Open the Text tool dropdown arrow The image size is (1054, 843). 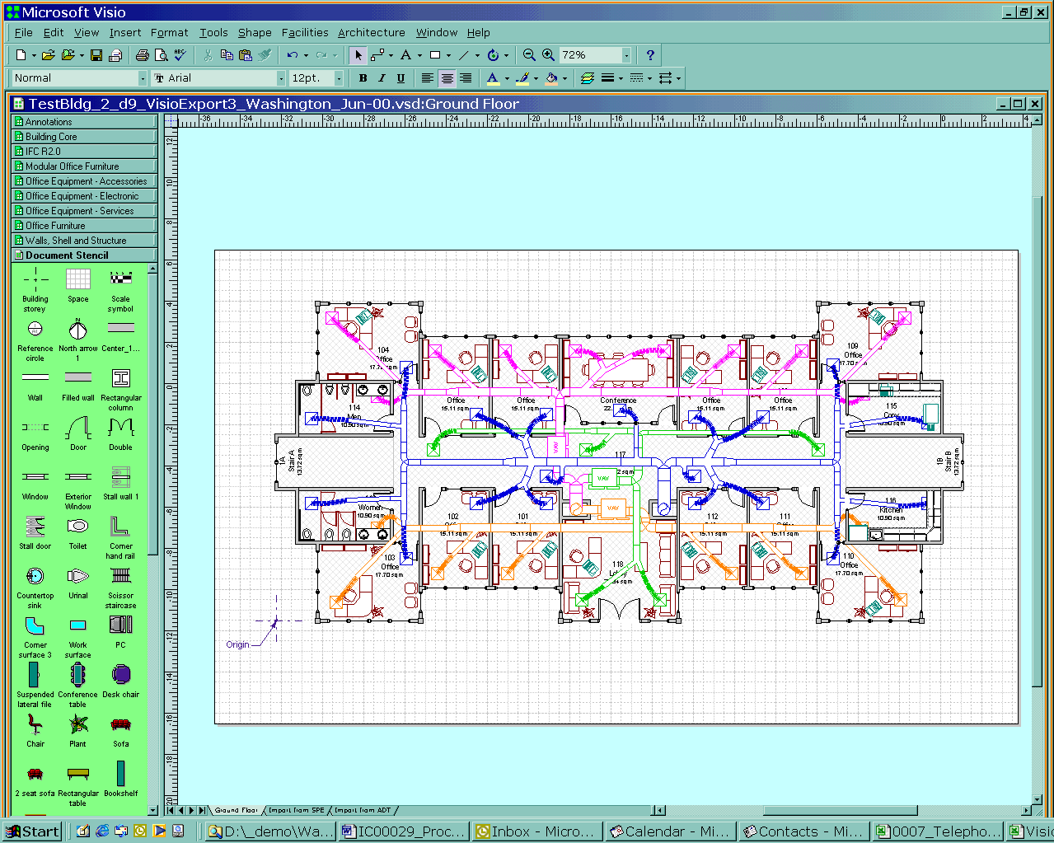[x=419, y=55]
